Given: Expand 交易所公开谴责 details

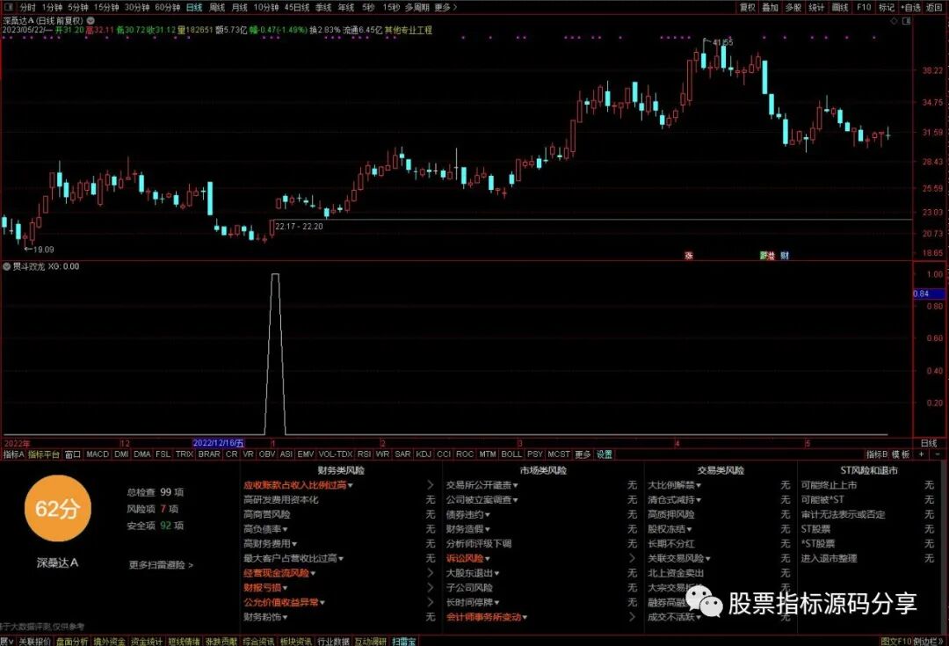Looking at the screenshot, I should [515, 485].
